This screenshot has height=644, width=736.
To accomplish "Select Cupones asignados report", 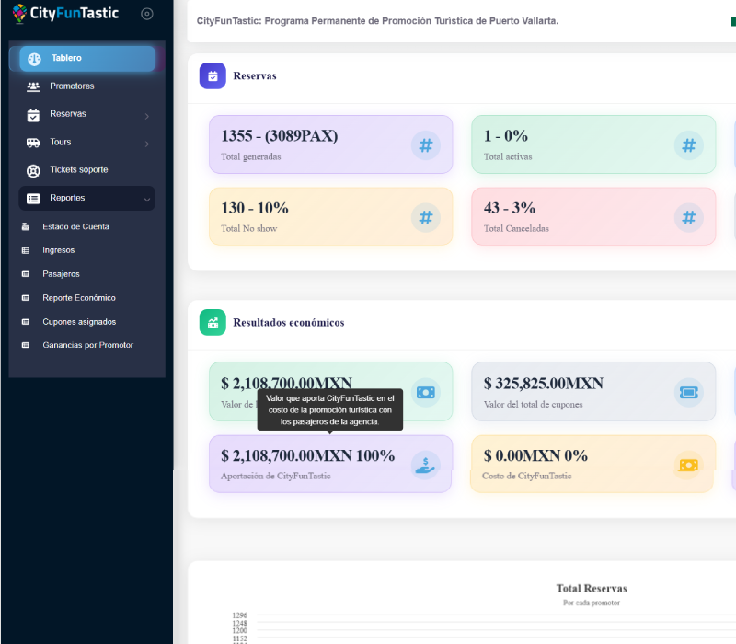I will click(79, 322).
